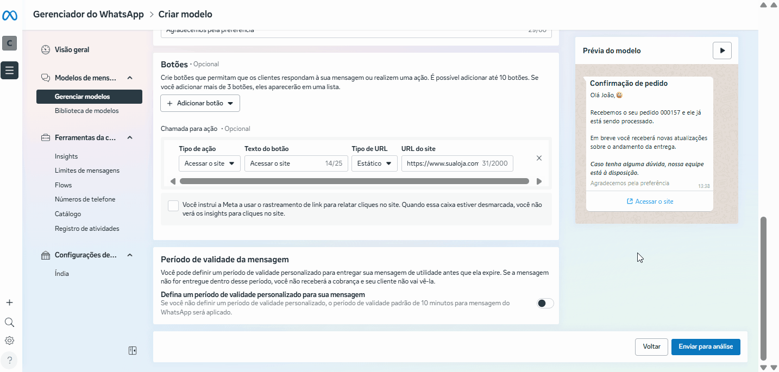
Task: Click the Voltar button
Action: (651, 346)
